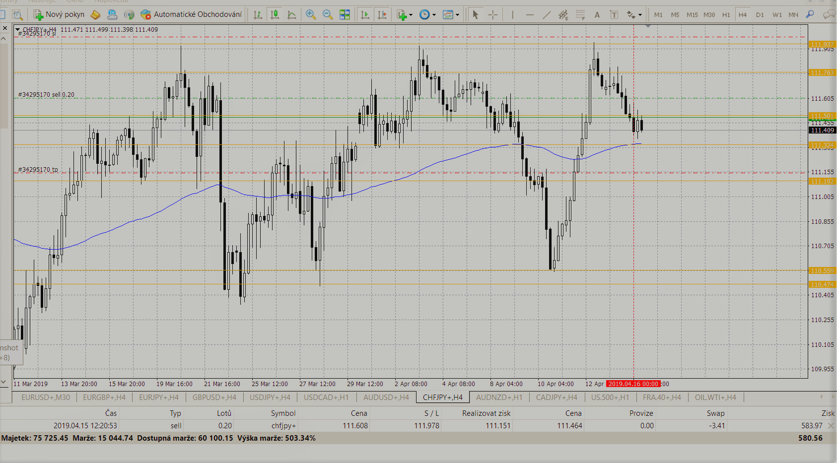Zoom out on the chart
This screenshot has height=463, width=837.
[328, 14]
